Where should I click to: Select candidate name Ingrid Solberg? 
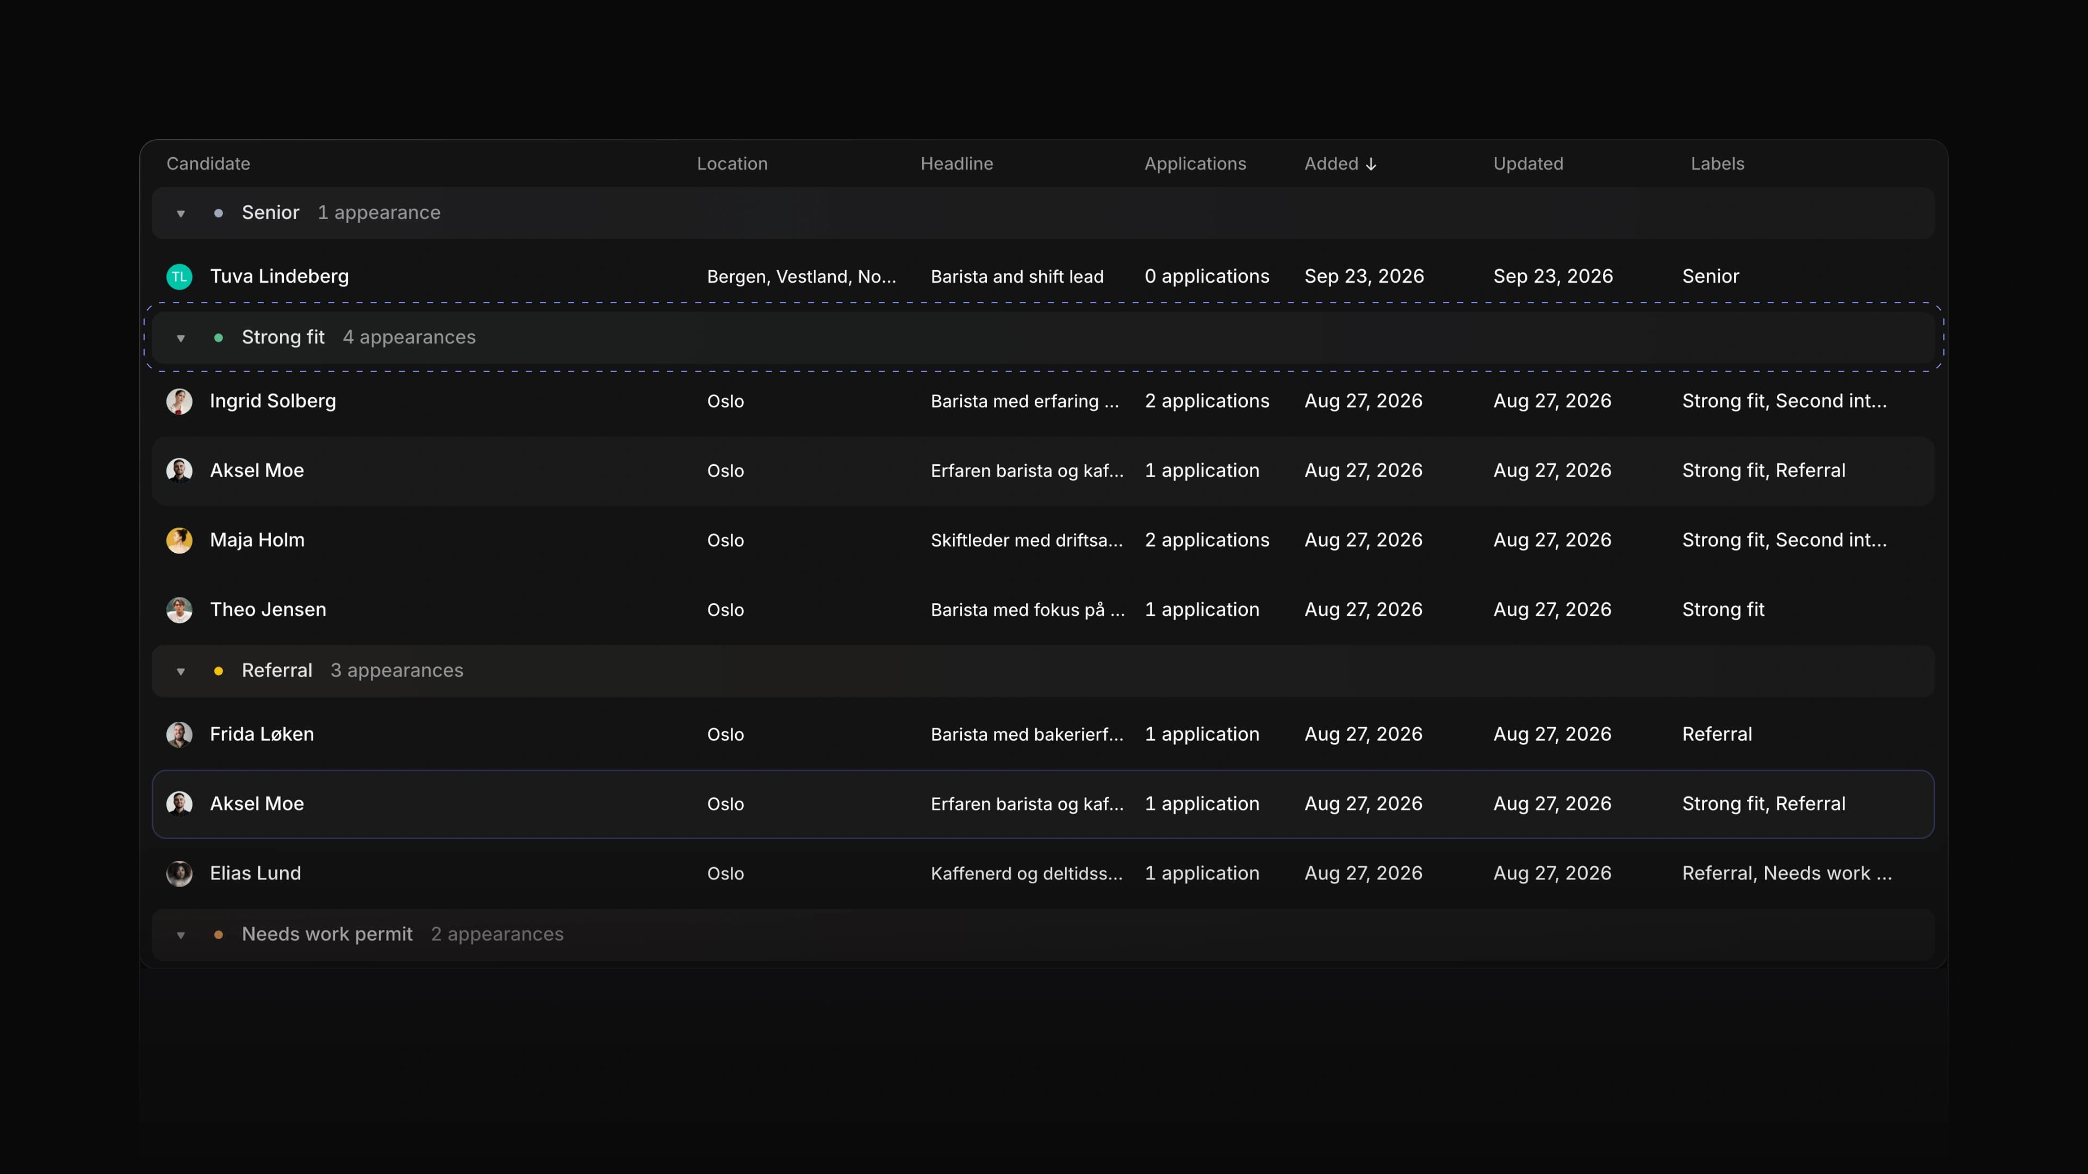tap(272, 401)
